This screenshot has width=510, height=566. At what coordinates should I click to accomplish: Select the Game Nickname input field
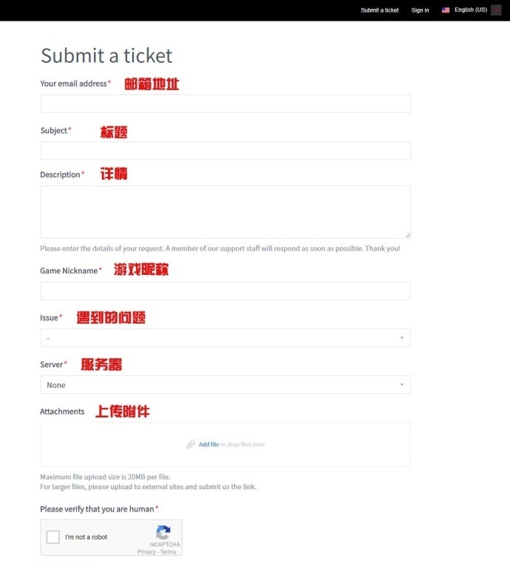(x=225, y=290)
